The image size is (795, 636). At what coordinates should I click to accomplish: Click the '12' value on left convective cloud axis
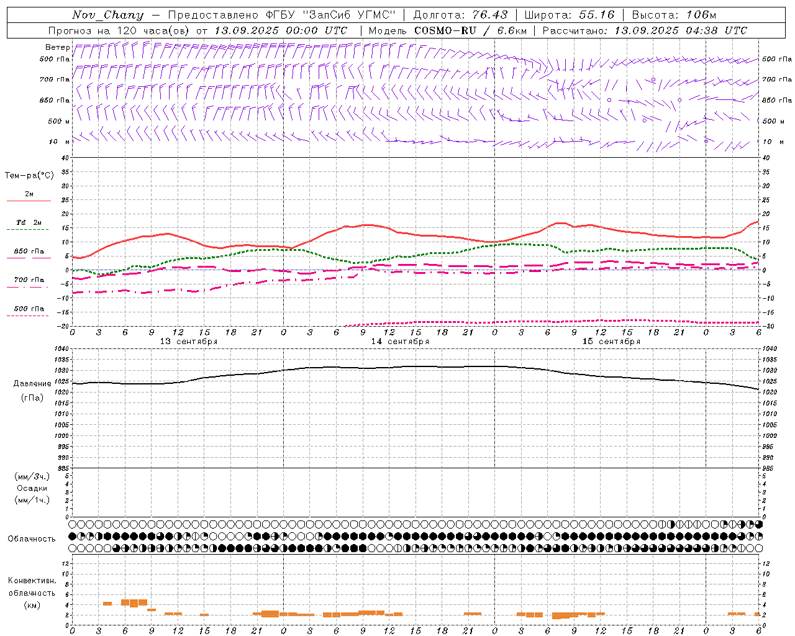tap(65, 564)
